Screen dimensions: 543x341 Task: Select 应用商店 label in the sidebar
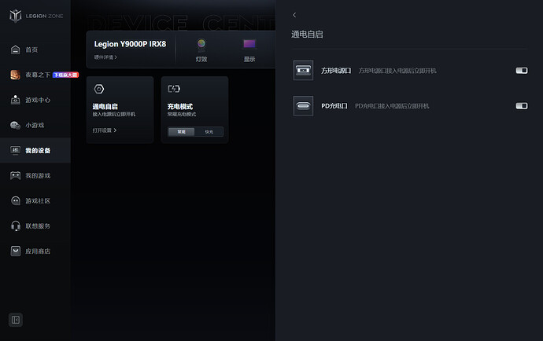tap(38, 251)
